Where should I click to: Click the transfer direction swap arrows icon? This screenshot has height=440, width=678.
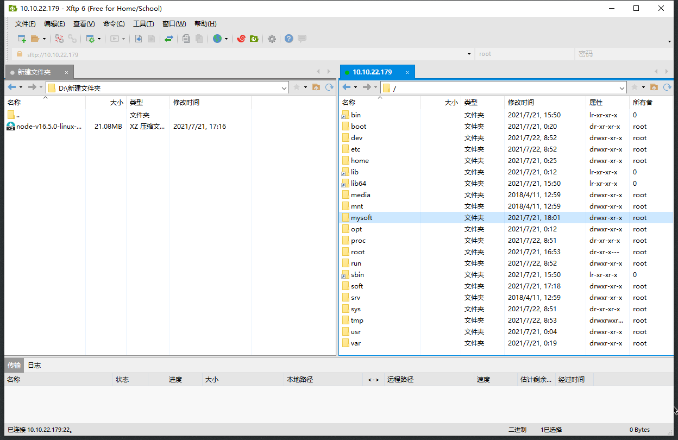click(169, 38)
